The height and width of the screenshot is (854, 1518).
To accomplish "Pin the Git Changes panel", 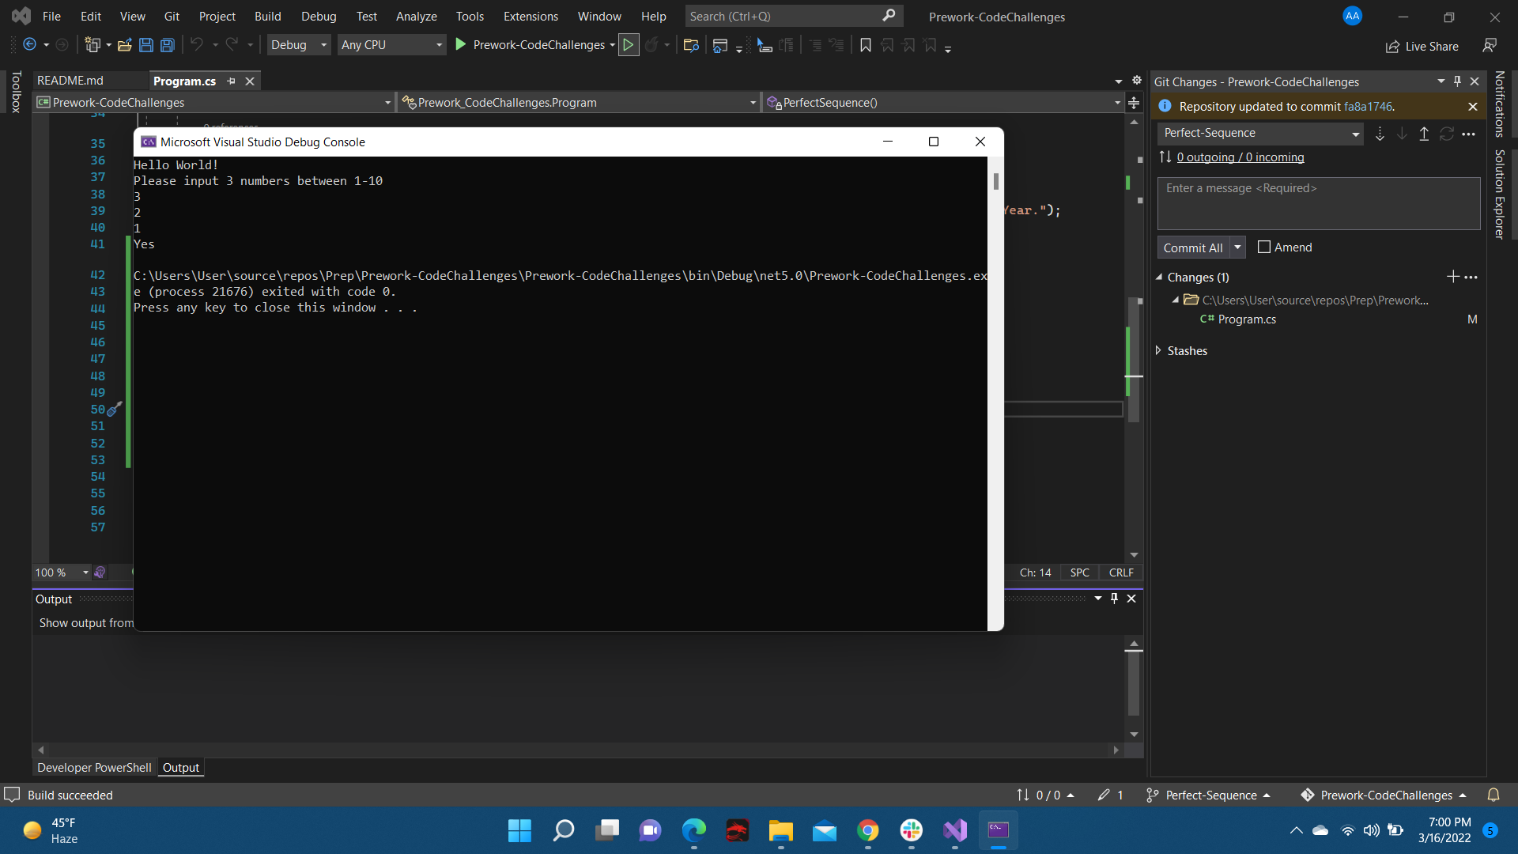I will [1457, 81].
